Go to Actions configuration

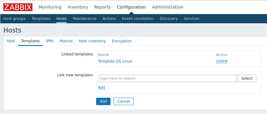pyautogui.click(x=109, y=19)
